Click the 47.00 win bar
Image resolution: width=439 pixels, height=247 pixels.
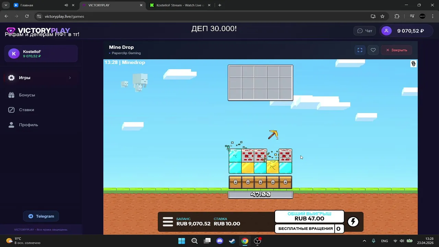pos(260,195)
